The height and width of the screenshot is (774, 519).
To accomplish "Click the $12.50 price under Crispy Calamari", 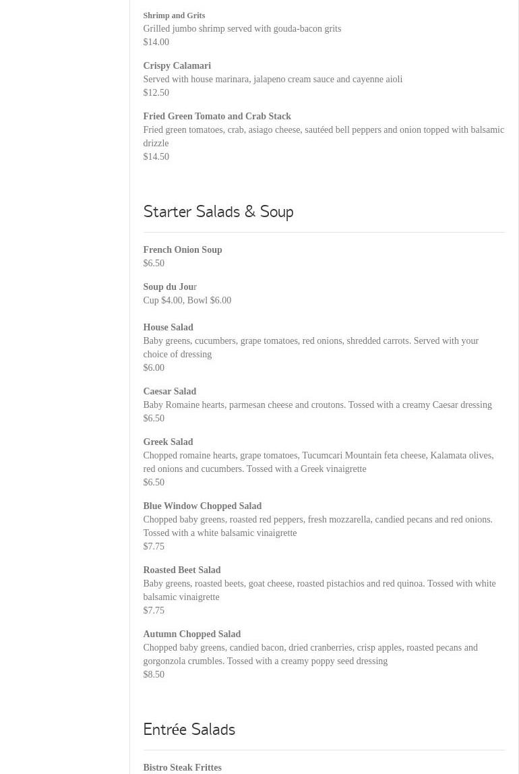I will pos(156,92).
